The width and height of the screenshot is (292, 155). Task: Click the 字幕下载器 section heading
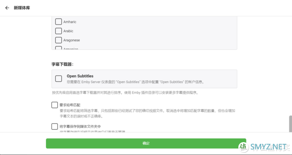pyautogui.click(x=63, y=64)
